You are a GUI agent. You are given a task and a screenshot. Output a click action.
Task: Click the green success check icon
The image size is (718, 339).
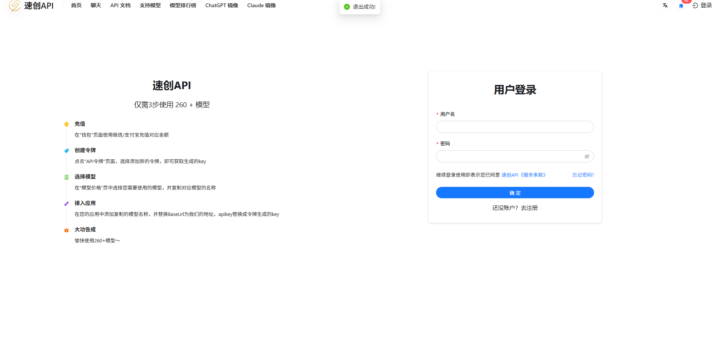coord(347,7)
